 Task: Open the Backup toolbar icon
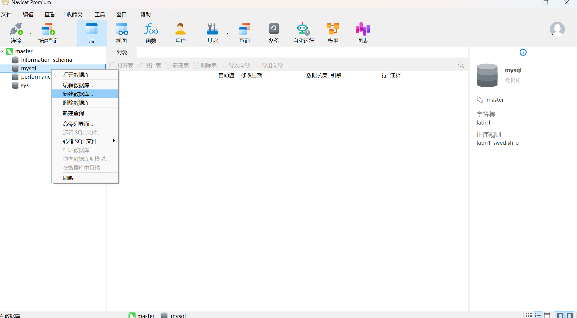[x=274, y=32]
